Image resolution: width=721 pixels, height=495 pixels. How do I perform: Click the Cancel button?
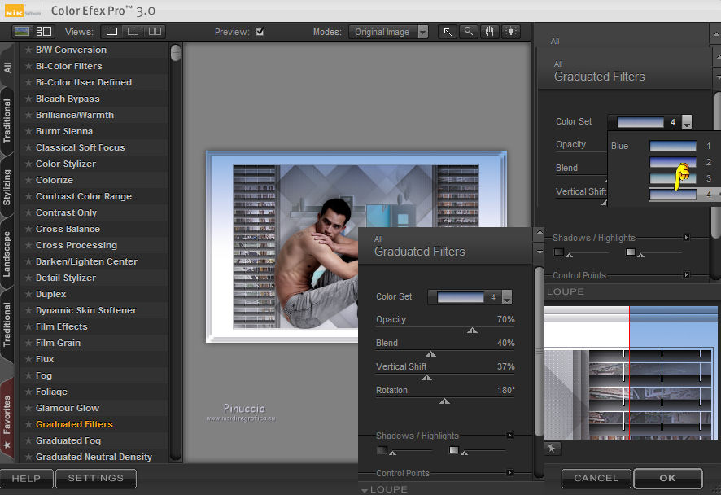click(596, 478)
